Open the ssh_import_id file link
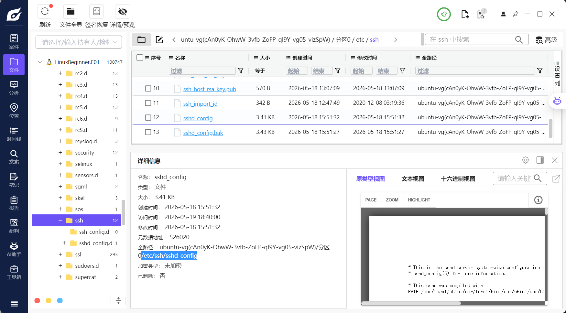The height and width of the screenshot is (313, 566). (200, 103)
